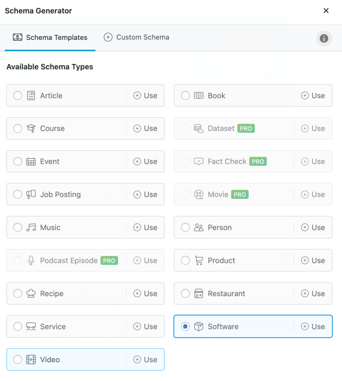342x381 pixels.
Task: Click the Book open-pages icon
Action: click(199, 95)
